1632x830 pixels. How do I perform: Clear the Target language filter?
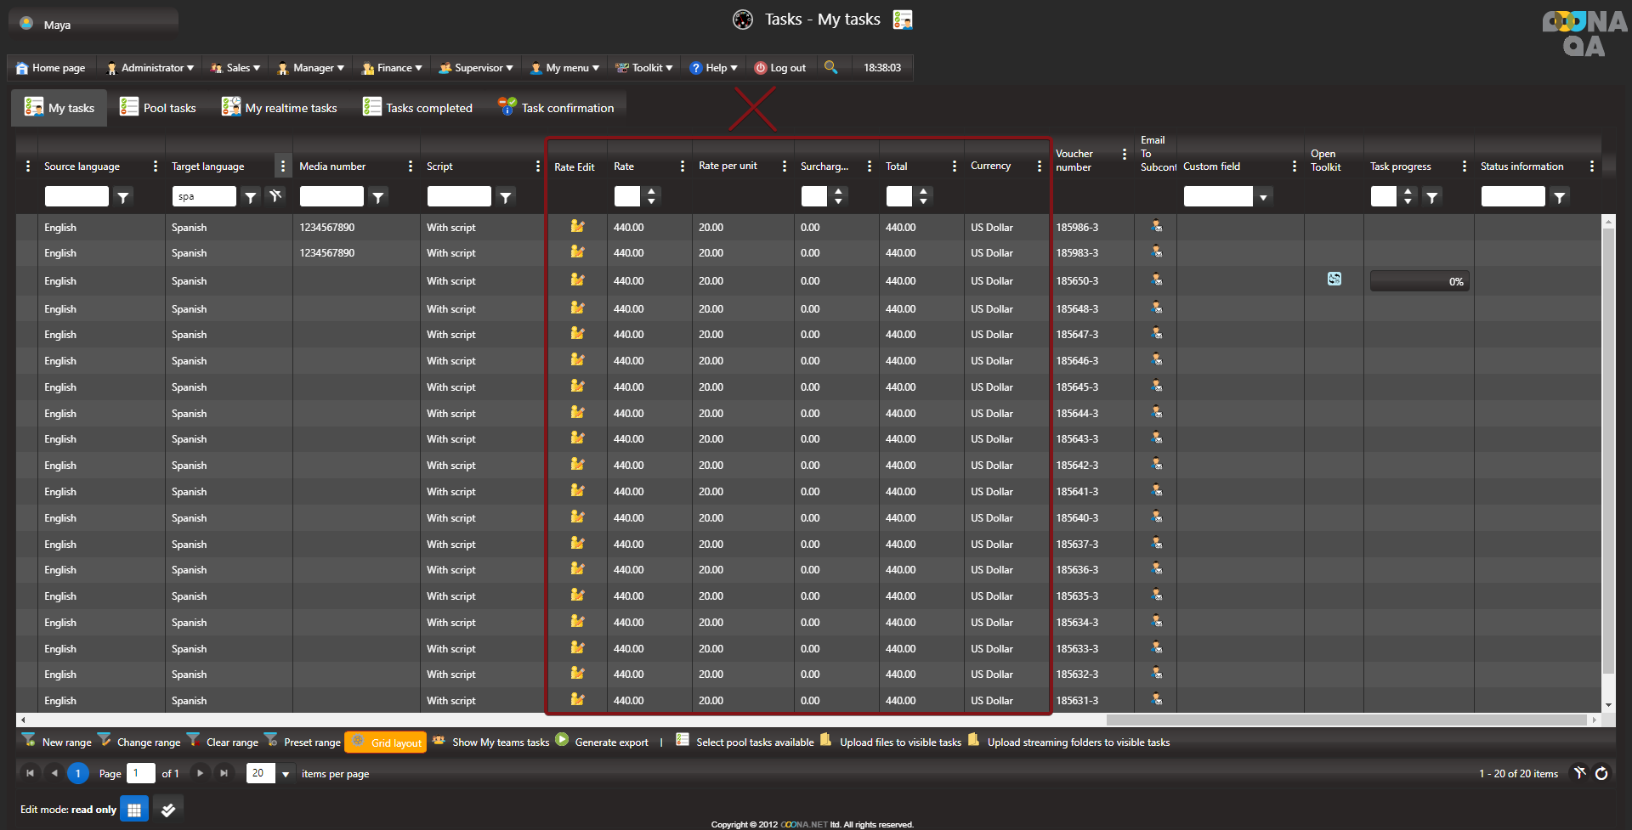click(x=275, y=196)
